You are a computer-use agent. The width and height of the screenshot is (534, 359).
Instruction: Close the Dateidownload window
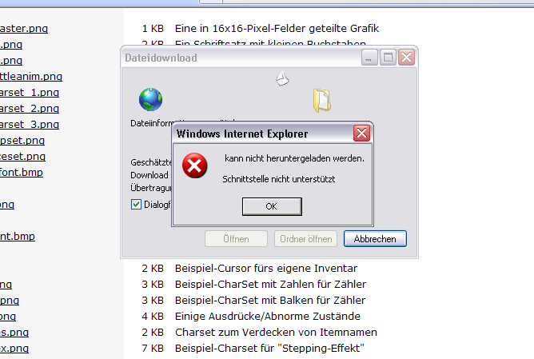point(406,58)
